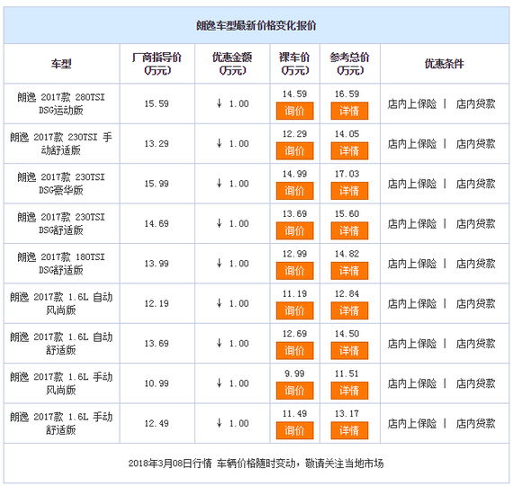The width and height of the screenshot is (513, 486).
Task: Click guide price value 12.19
Action: [157, 303]
